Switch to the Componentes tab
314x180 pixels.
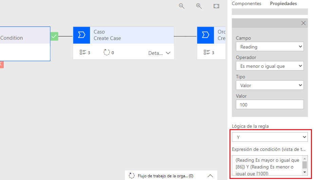[x=246, y=4]
